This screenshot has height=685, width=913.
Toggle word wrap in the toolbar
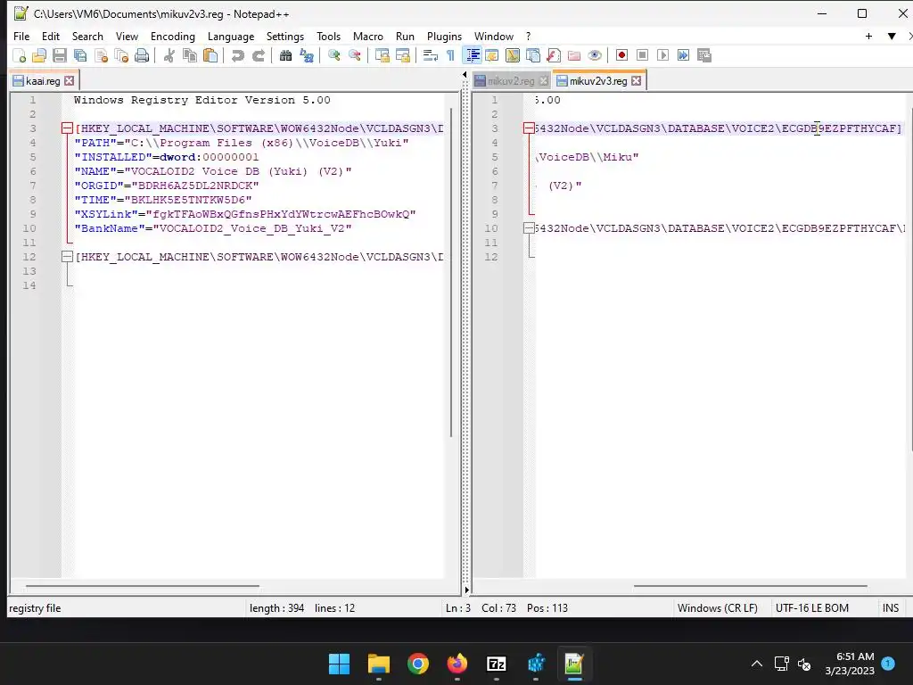(430, 55)
